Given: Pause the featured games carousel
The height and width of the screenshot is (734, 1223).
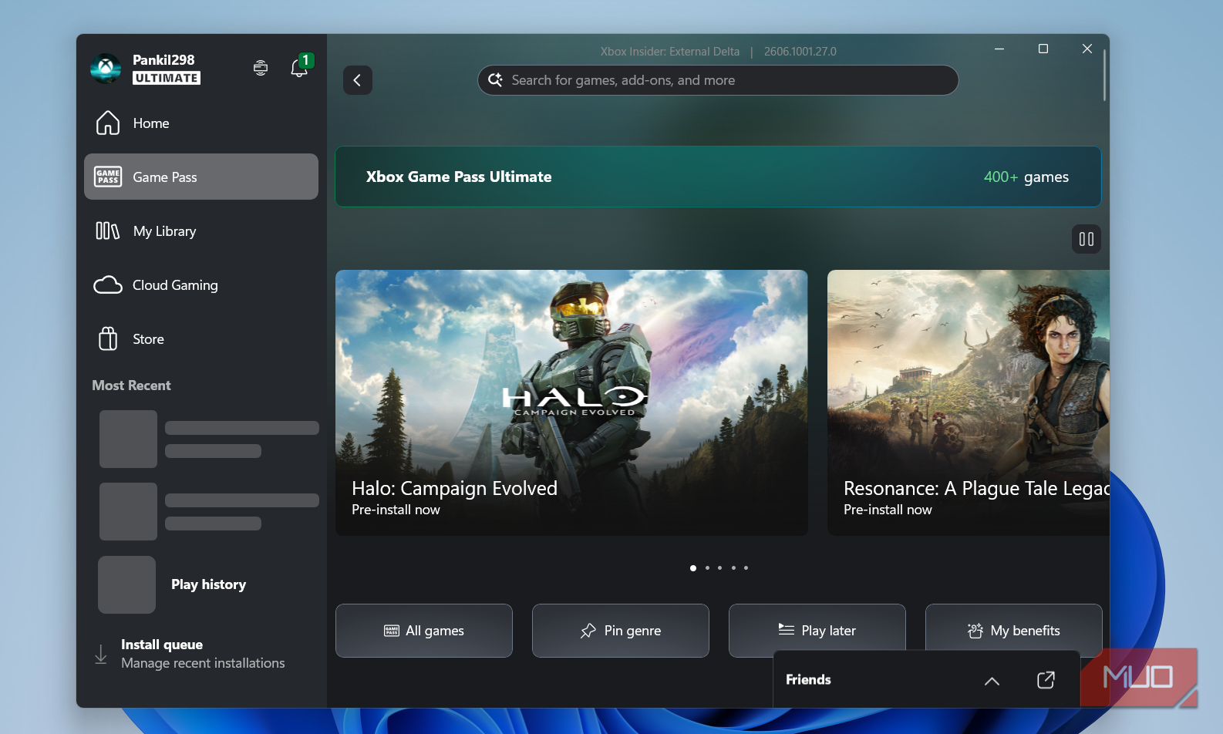Looking at the screenshot, I should [x=1087, y=239].
